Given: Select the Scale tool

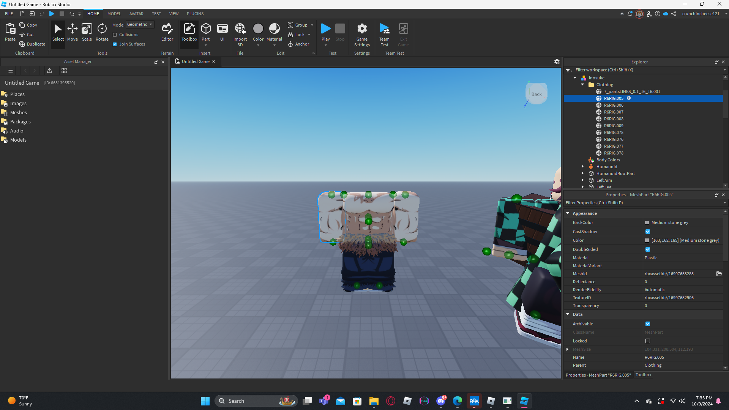Looking at the screenshot, I should [x=87, y=32].
